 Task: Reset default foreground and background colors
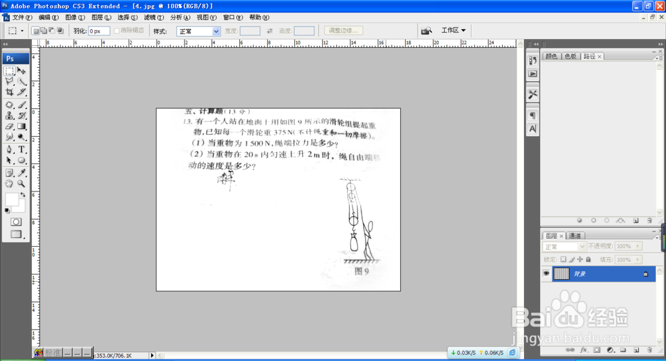click(7, 210)
